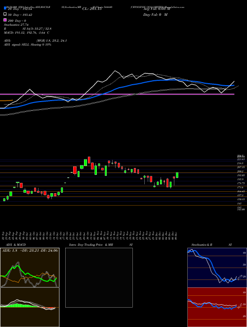Click the 207.35 price axis label
The height and width of the screenshot is (327, 247).
click(242, 167)
